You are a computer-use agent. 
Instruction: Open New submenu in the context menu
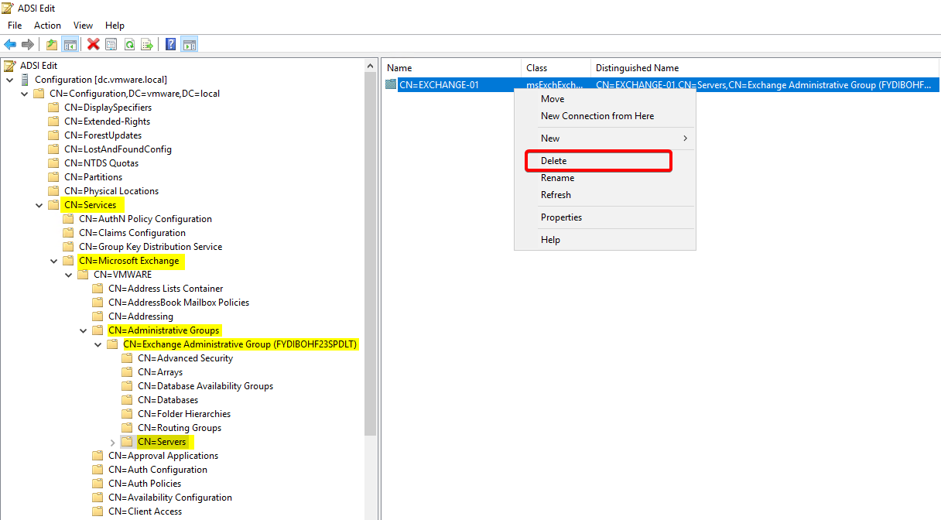coord(550,139)
